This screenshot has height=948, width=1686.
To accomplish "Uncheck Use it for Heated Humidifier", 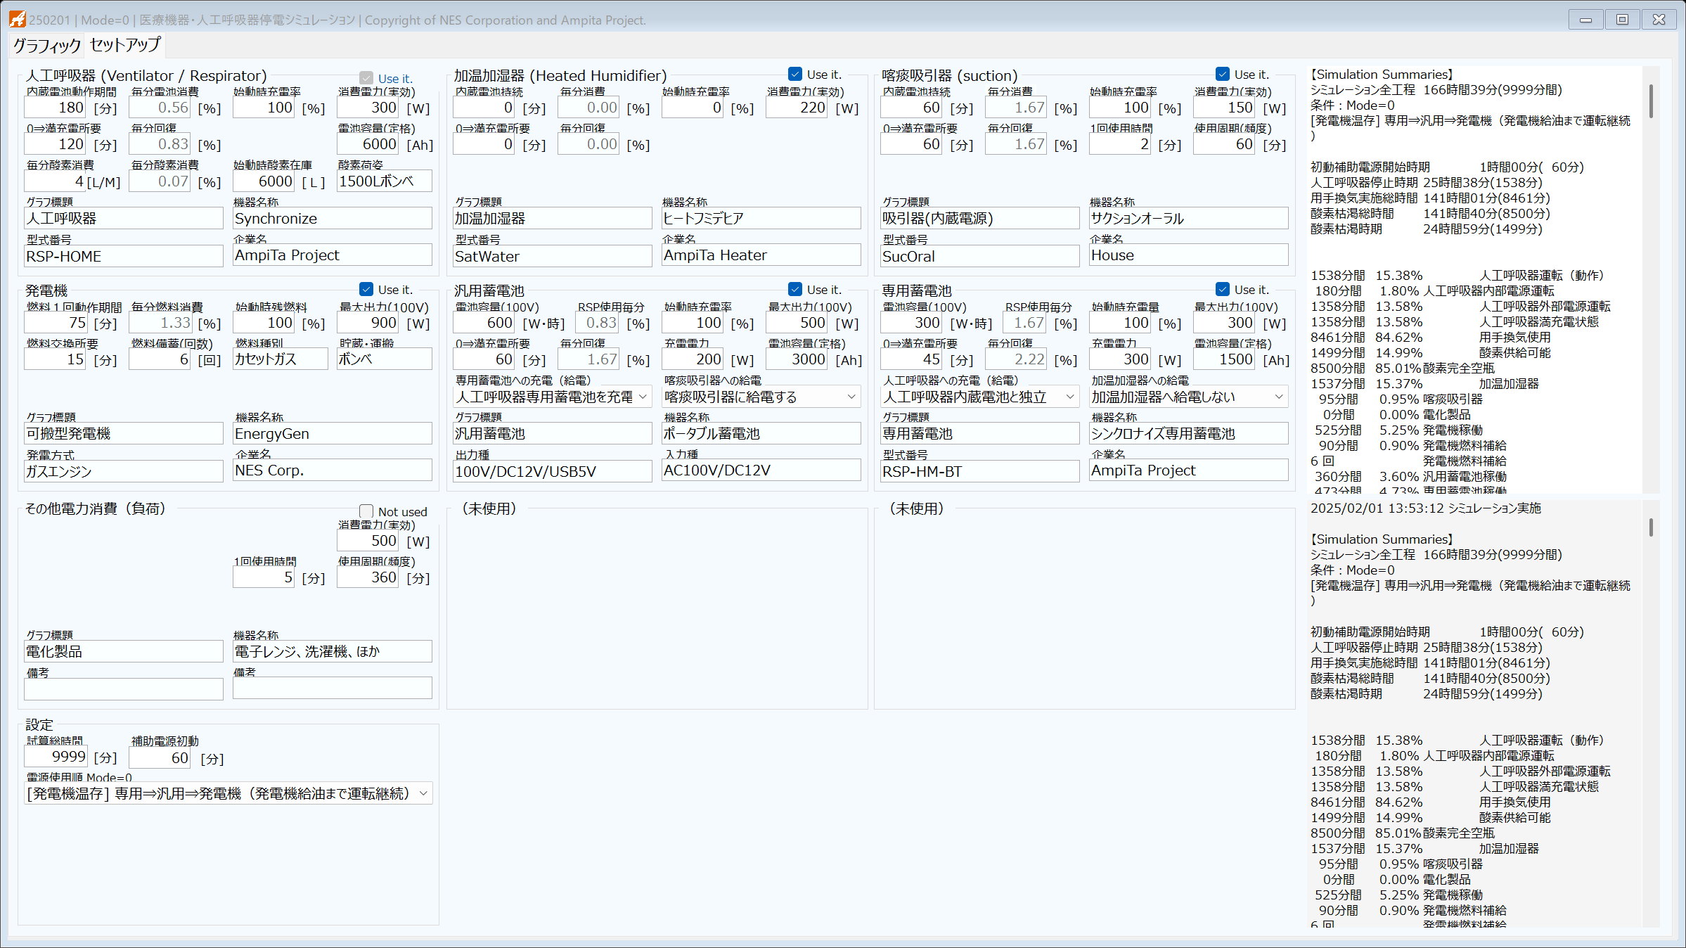I will 795,74.
